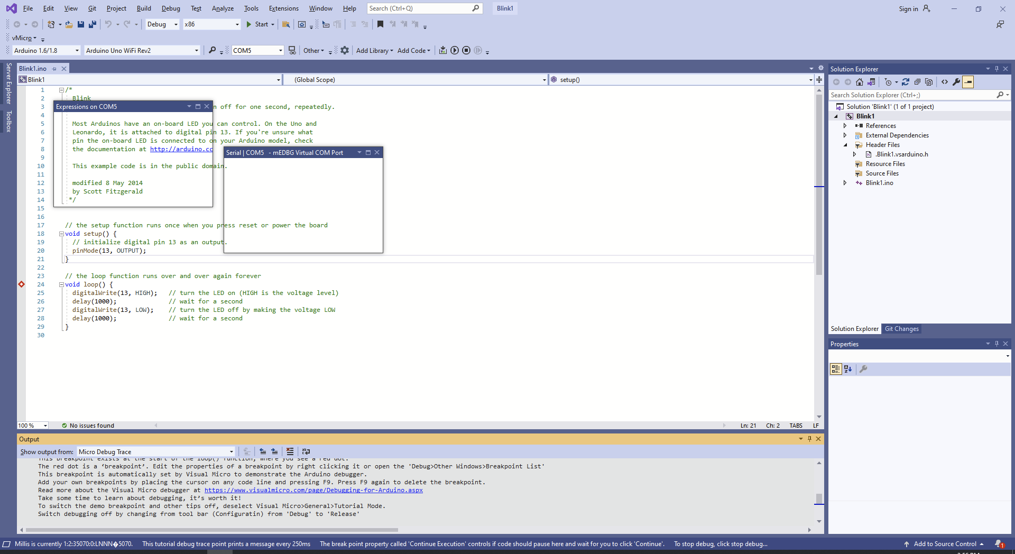Select the Blink1.ino editor tab
The image size is (1015, 554).
[x=33, y=69]
